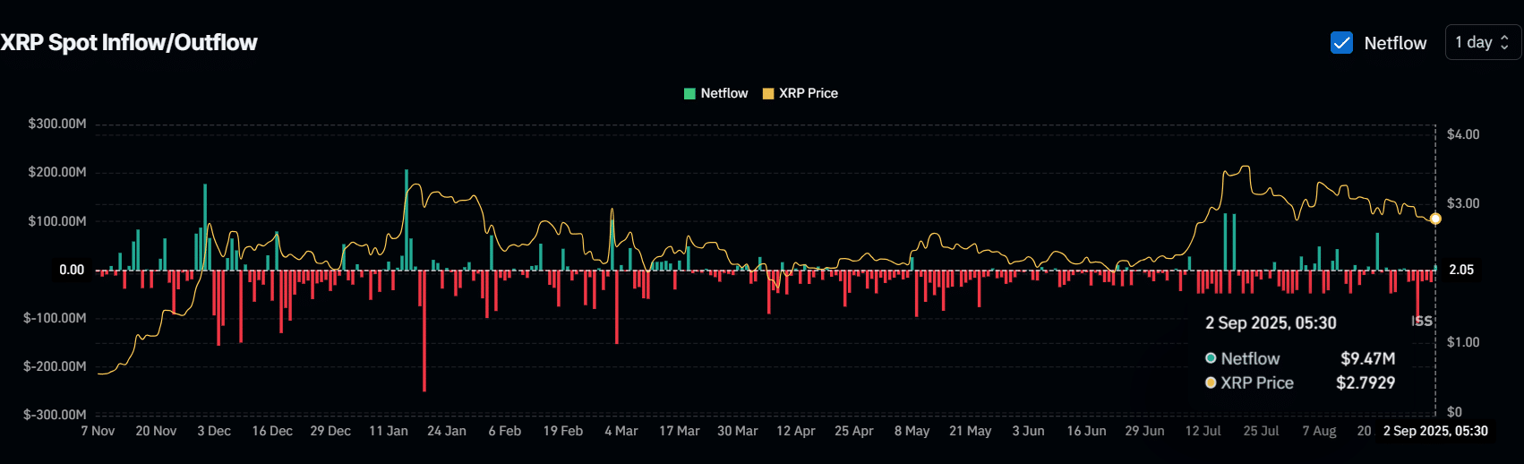Select the current price marker dot

pyautogui.click(x=1435, y=219)
